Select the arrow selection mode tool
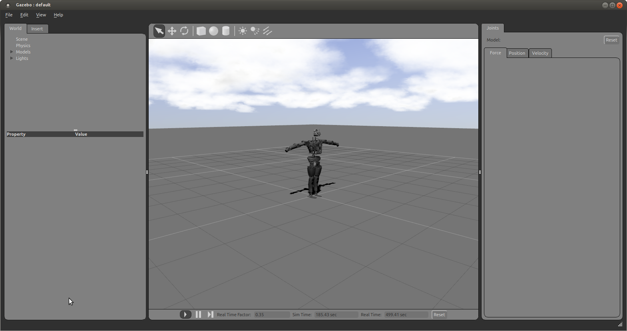 (159, 31)
